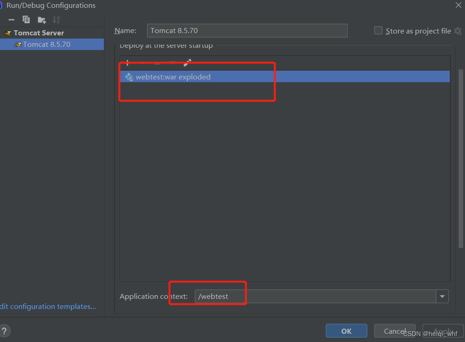Open help with the question mark button
Image resolution: width=465 pixels, height=342 pixels.
(5, 331)
